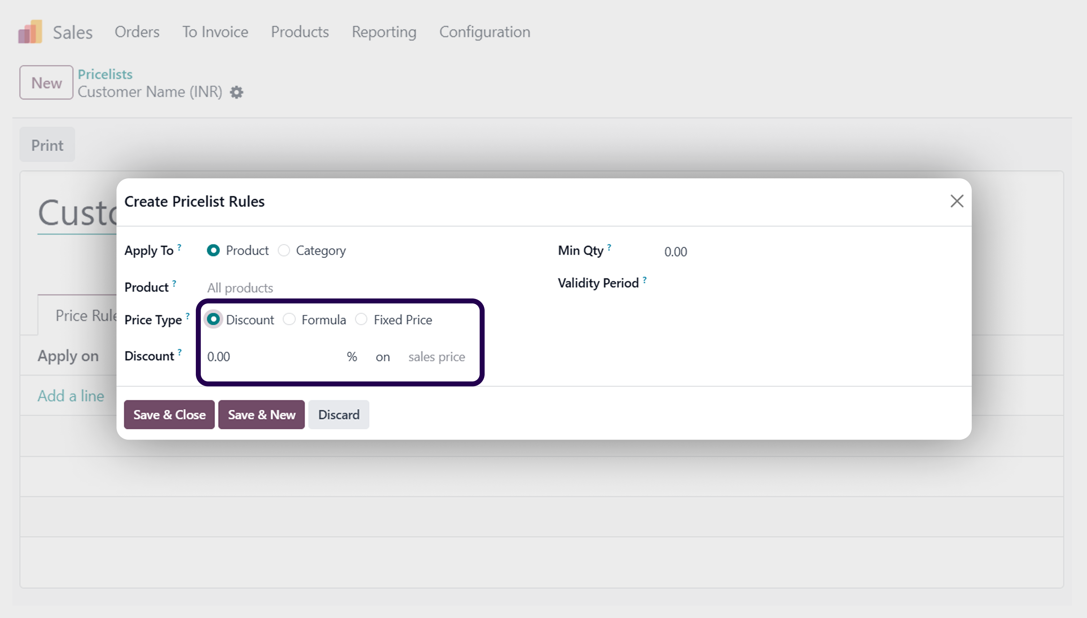
Task: Open the To Invoice menu
Action: 215,32
